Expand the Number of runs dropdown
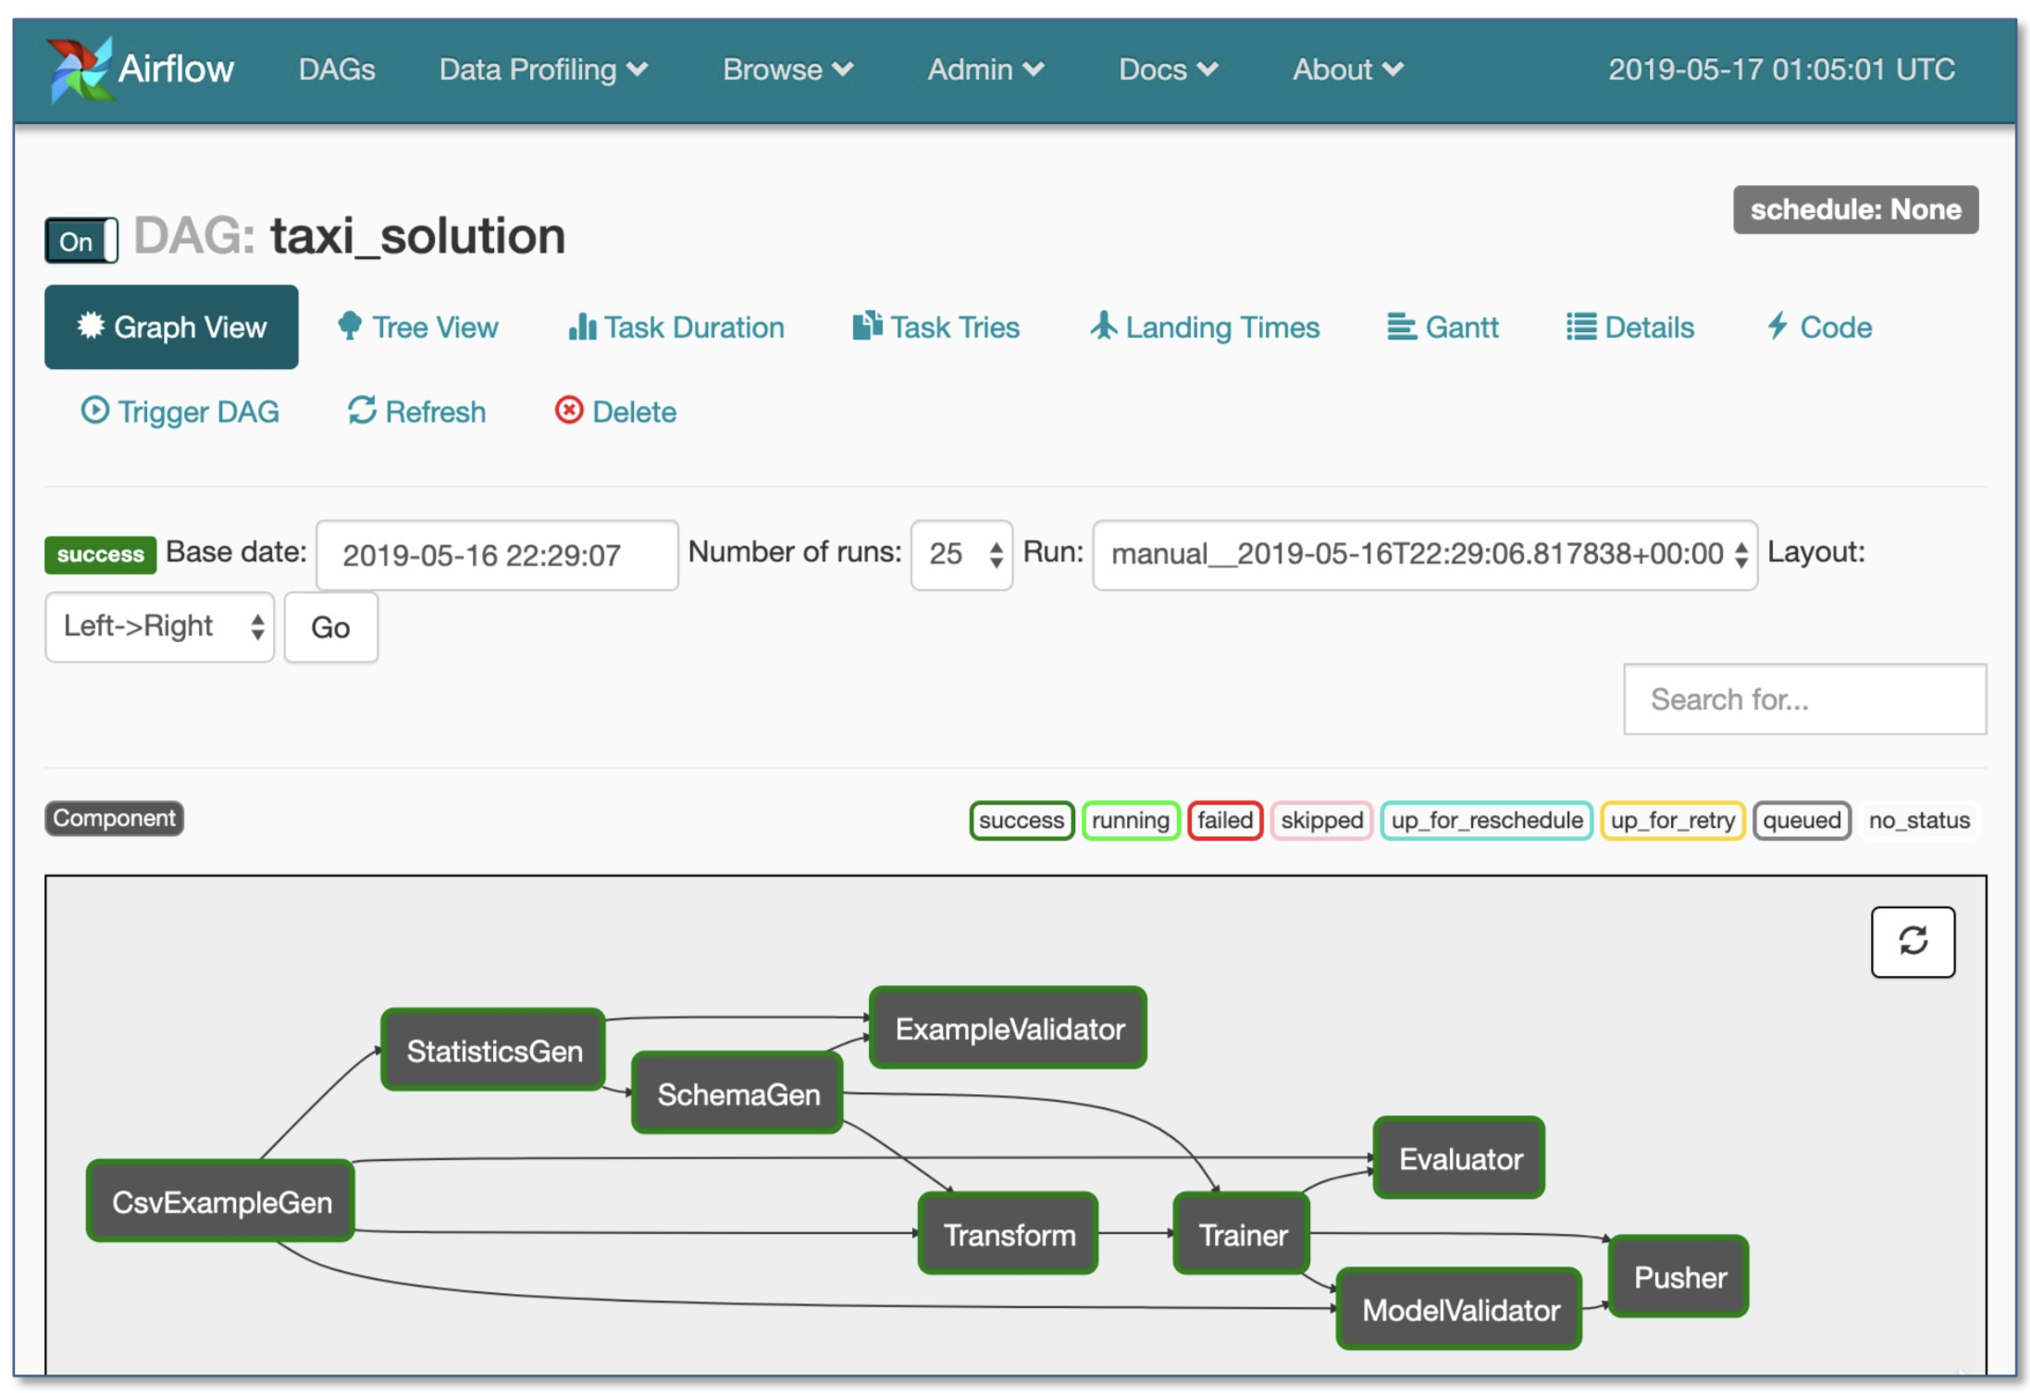The height and width of the screenshot is (1393, 2030). (961, 554)
